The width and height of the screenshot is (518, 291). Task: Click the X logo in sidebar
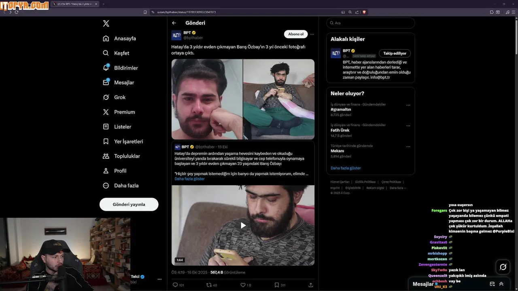tap(106, 23)
